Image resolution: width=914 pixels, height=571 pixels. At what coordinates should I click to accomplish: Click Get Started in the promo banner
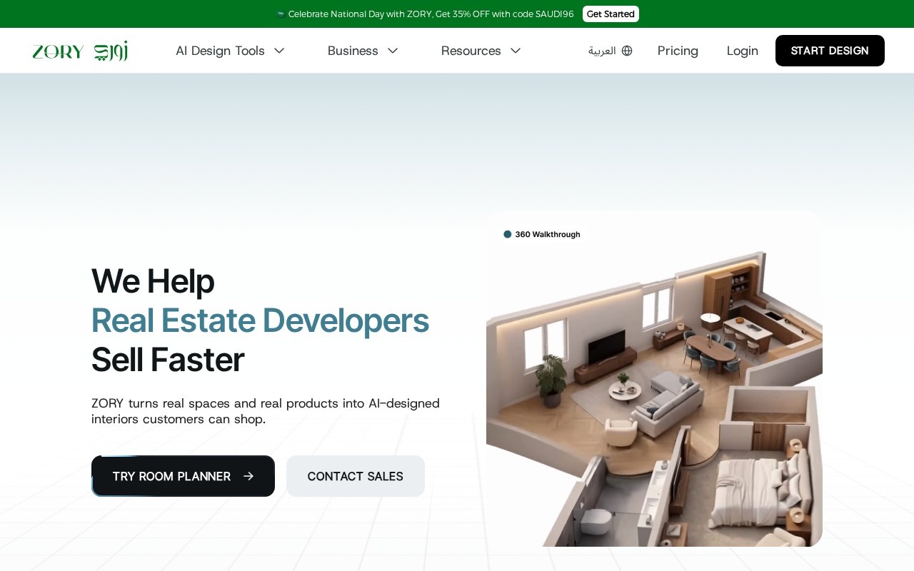611,14
